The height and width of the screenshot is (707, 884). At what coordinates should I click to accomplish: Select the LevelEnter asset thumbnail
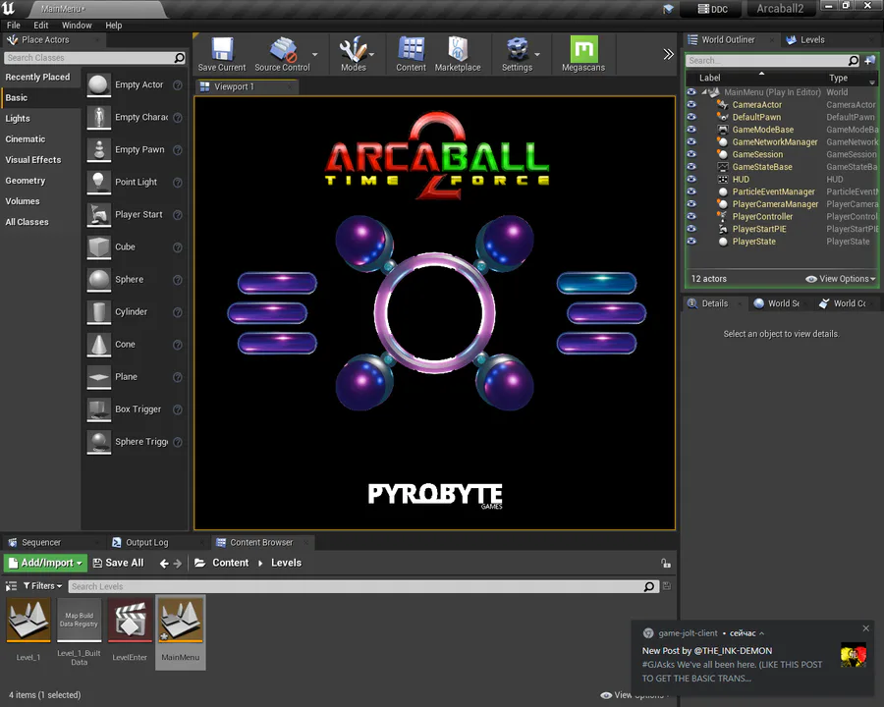[130, 621]
